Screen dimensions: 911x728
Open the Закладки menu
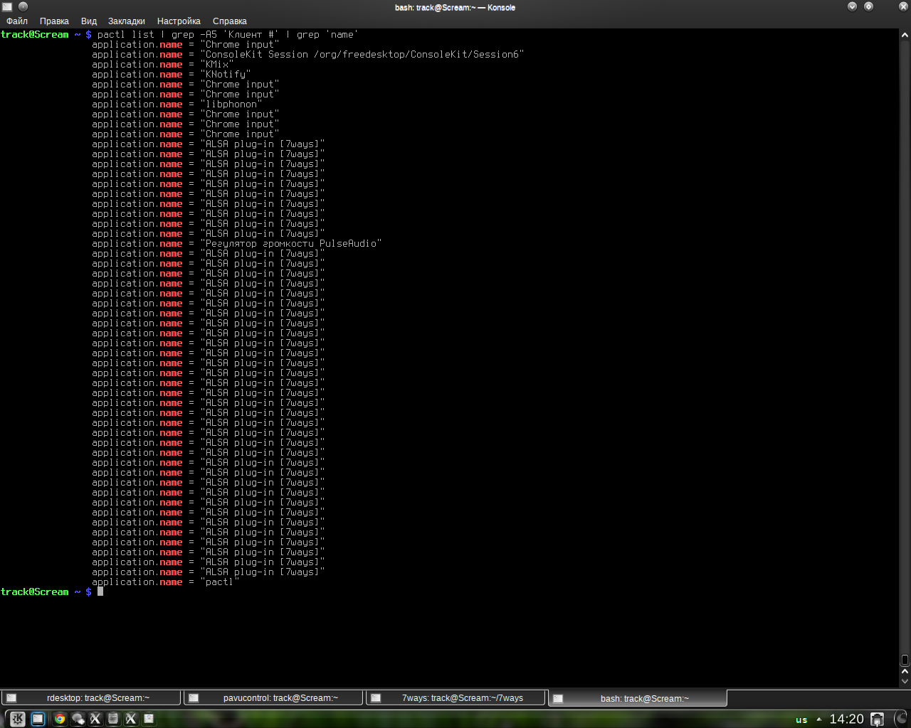[127, 21]
